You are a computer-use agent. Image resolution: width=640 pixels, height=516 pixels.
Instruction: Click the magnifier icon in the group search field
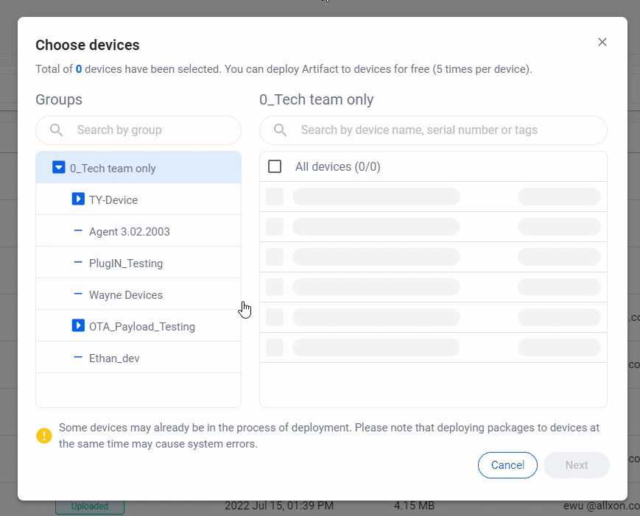[x=55, y=130]
